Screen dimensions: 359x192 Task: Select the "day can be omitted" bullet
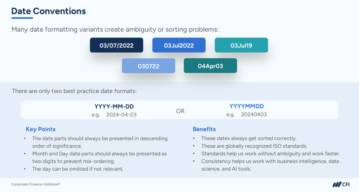click(x=77, y=169)
